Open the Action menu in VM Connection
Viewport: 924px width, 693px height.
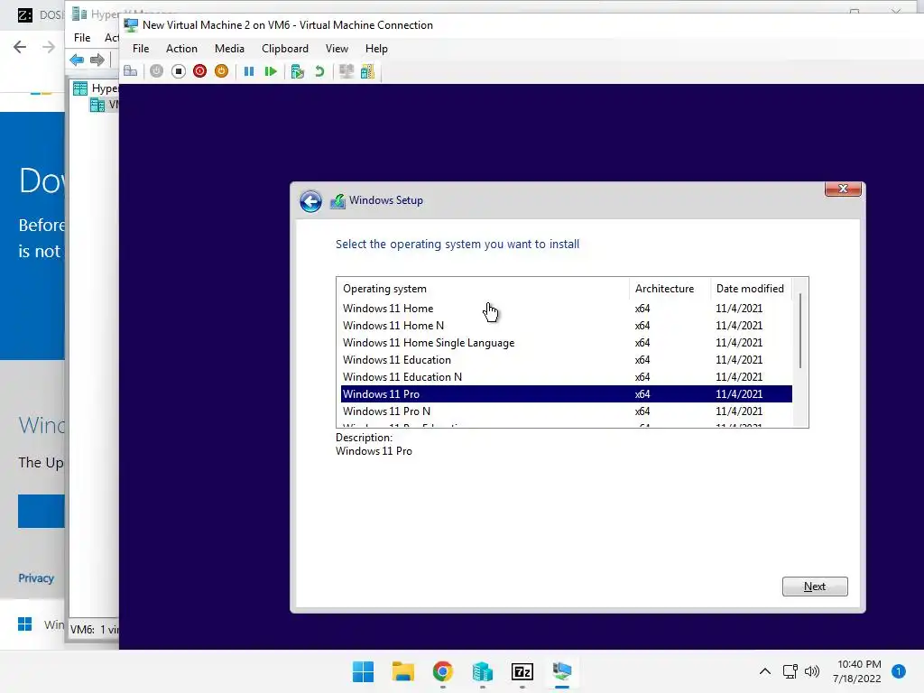pyautogui.click(x=181, y=49)
